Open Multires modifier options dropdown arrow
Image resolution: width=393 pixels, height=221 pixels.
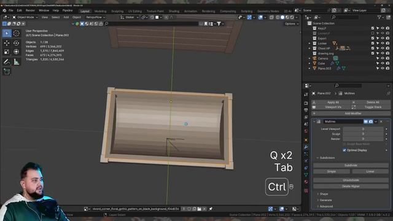point(376,122)
